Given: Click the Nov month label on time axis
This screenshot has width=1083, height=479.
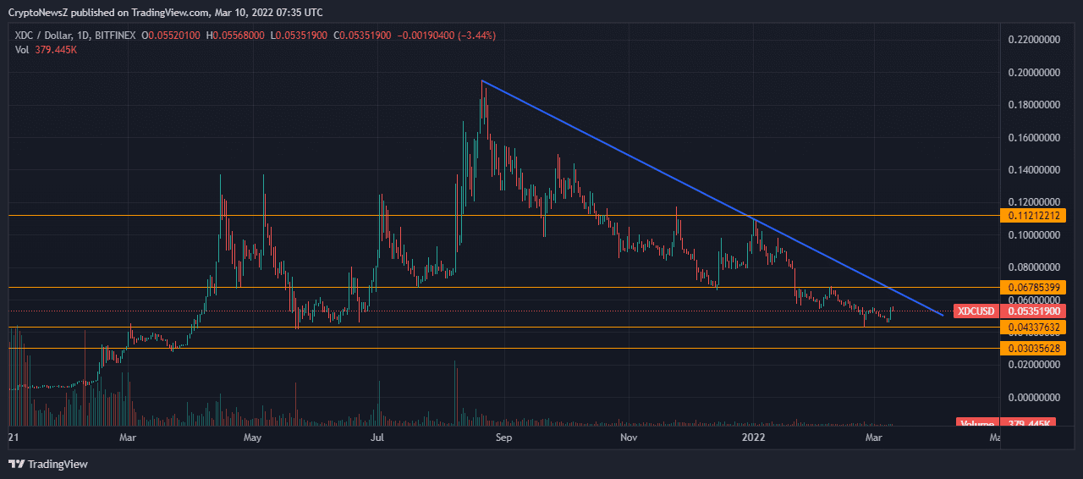Looking at the screenshot, I should click(x=628, y=438).
